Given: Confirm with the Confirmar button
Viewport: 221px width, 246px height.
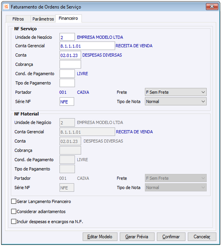Looking at the screenshot, I should (171, 237).
